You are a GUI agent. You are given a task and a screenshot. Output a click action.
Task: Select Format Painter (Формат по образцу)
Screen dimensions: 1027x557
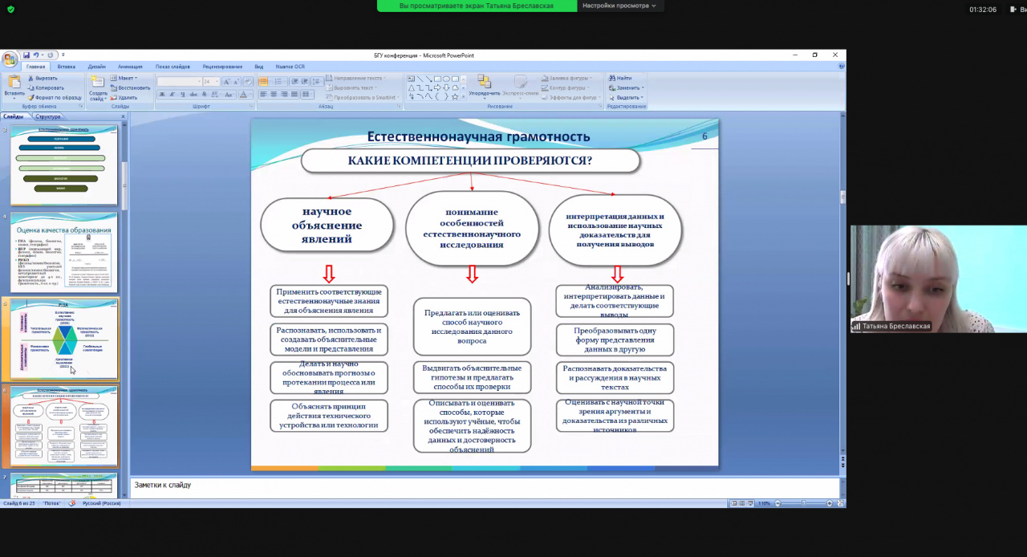pyautogui.click(x=58, y=97)
